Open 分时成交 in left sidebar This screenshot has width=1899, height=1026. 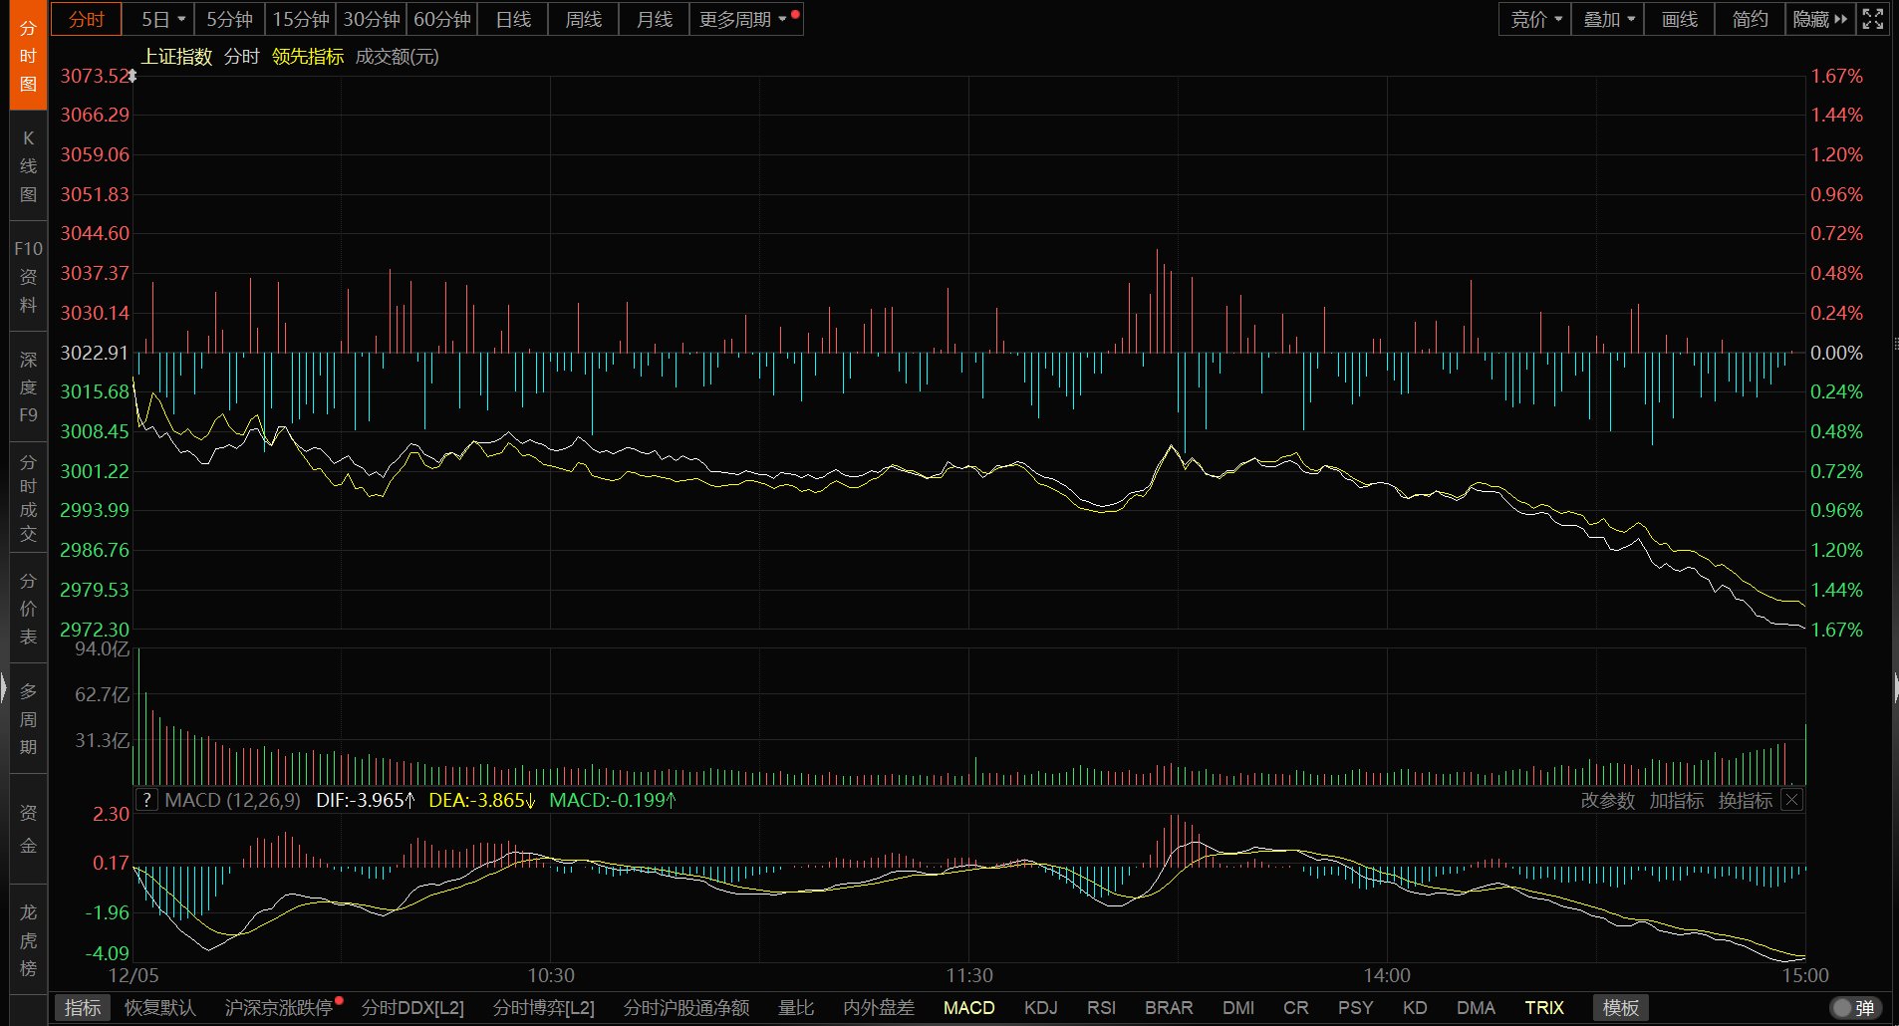tap(28, 497)
